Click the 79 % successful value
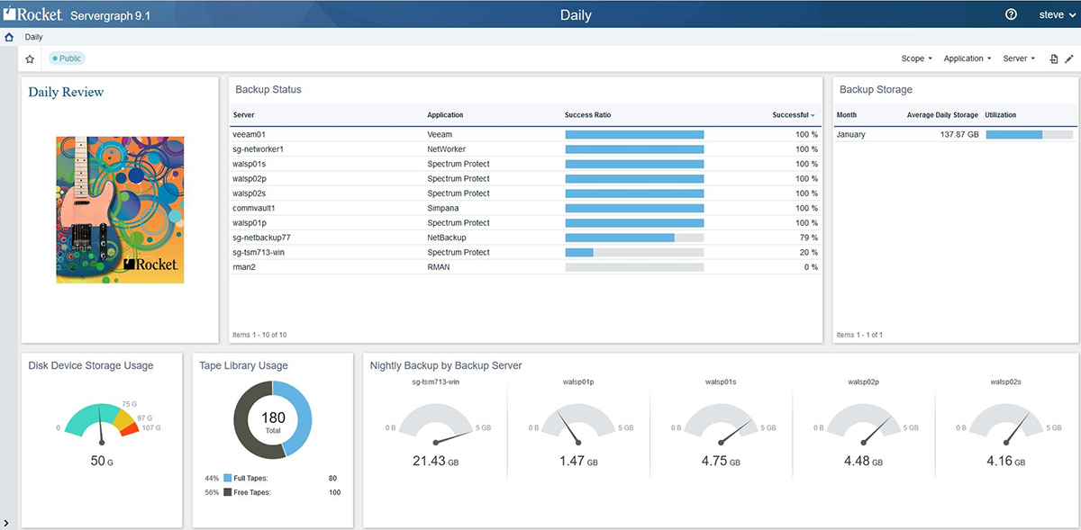 809,238
